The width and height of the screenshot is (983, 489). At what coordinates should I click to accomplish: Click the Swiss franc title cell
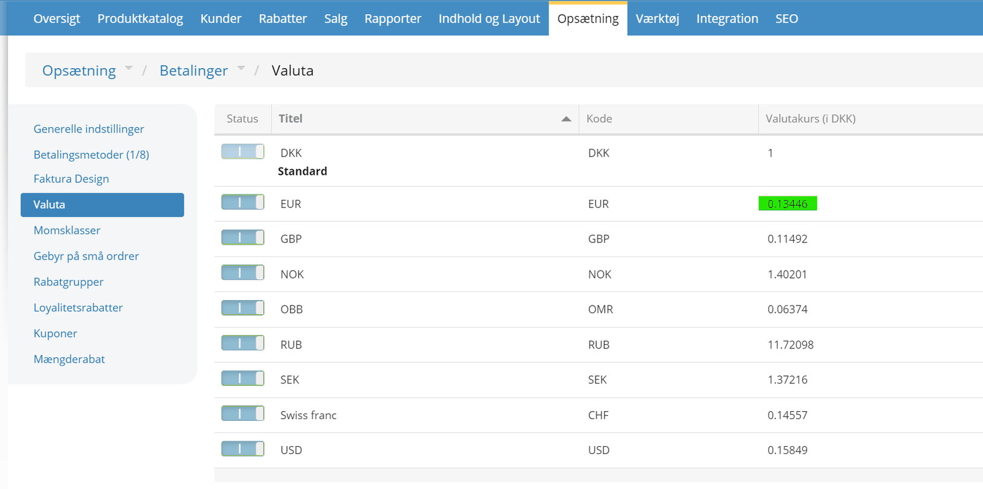(308, 415)
